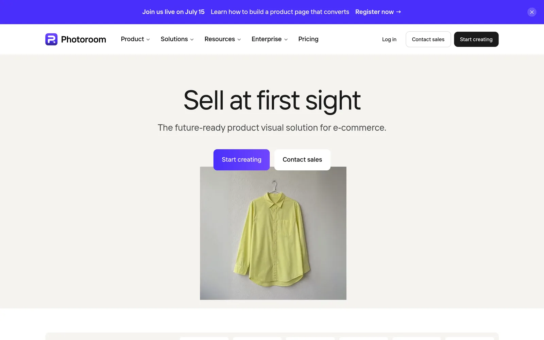
Task: Open the Solutions dropdown chevron
Action: 192,39
